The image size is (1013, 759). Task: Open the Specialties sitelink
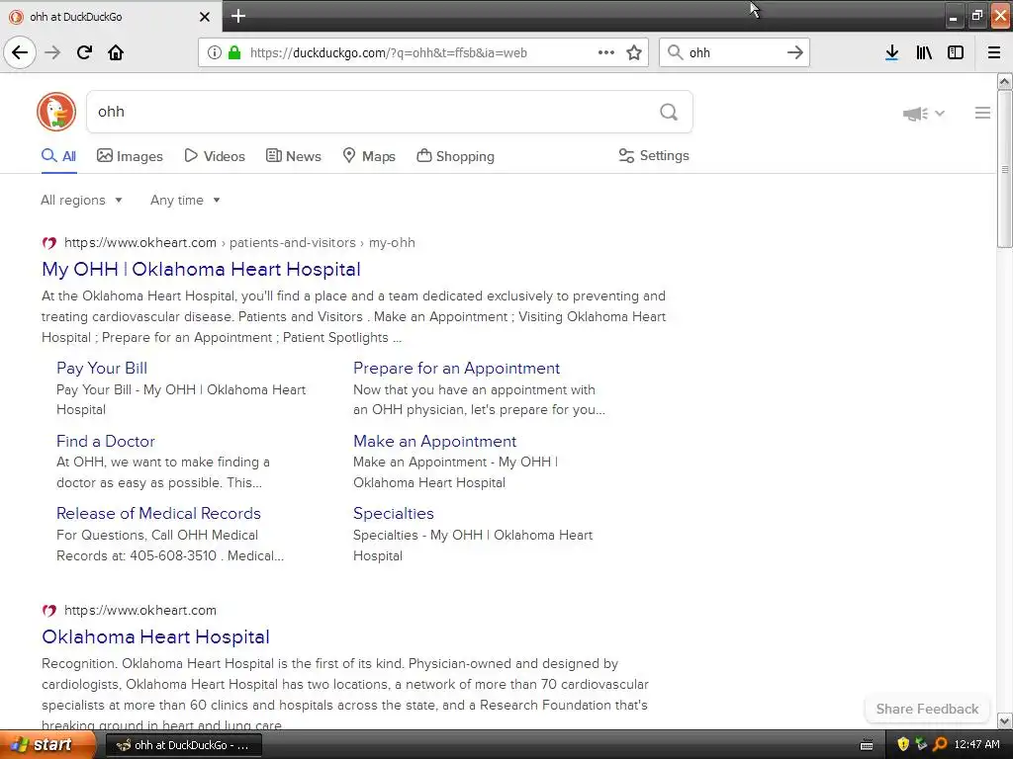coord(393,513)
